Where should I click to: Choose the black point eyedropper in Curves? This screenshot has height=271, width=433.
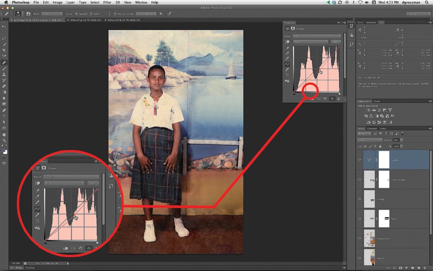pyautogui.click(x=287, y=48)
